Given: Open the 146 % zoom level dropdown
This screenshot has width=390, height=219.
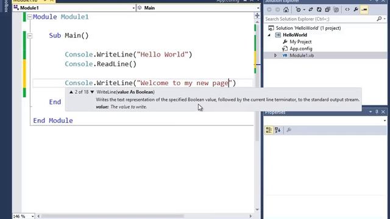Looking at the screenshot, I should click(x=32, y=217).
